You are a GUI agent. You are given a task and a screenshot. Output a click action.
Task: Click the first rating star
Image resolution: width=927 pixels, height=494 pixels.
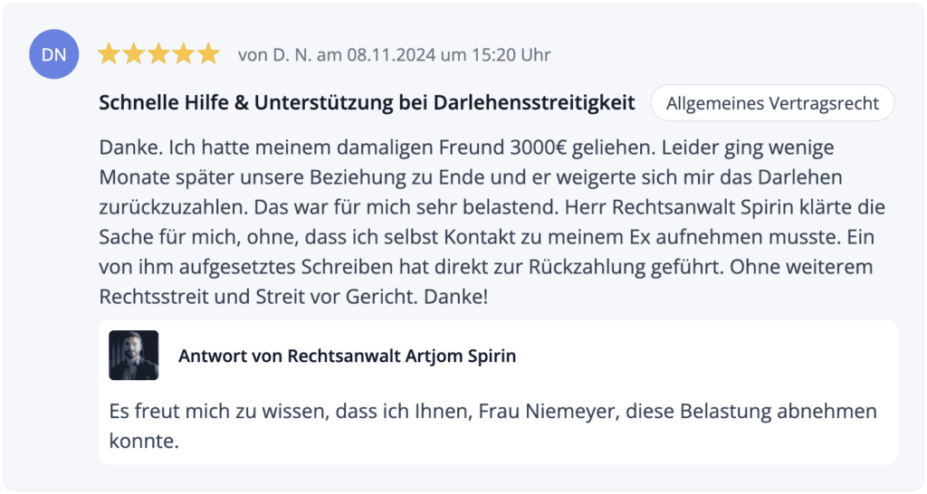click(109, 53)
